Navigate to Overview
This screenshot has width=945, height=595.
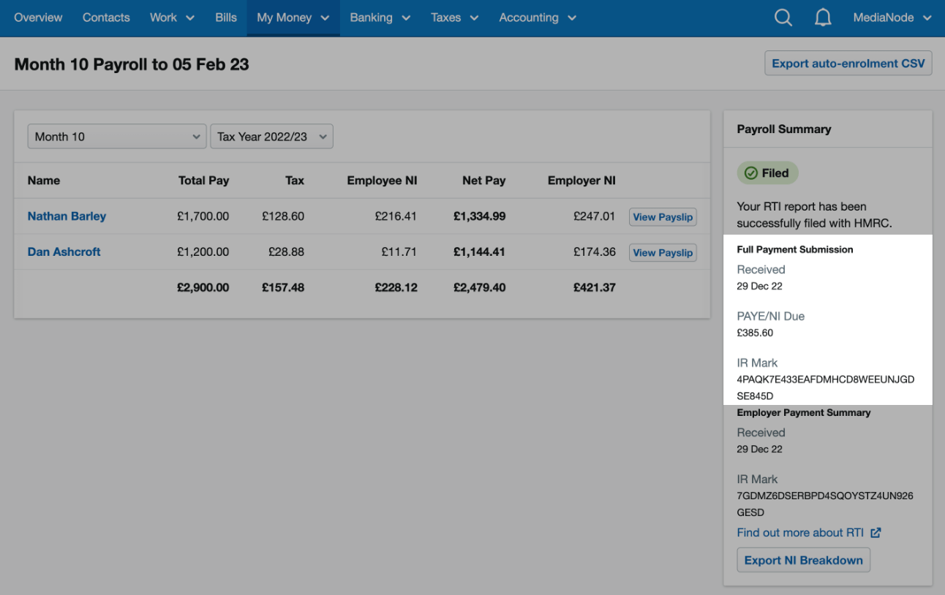click(x=38, y=18)
